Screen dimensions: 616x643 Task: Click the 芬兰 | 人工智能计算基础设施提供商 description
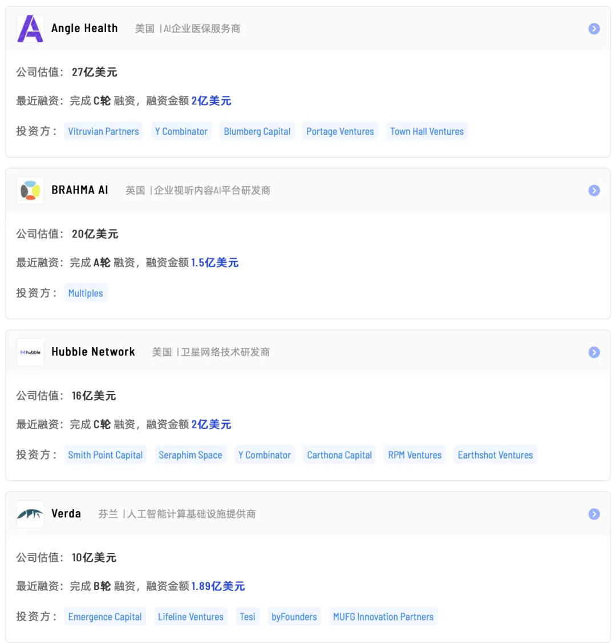tap(177, 514)
